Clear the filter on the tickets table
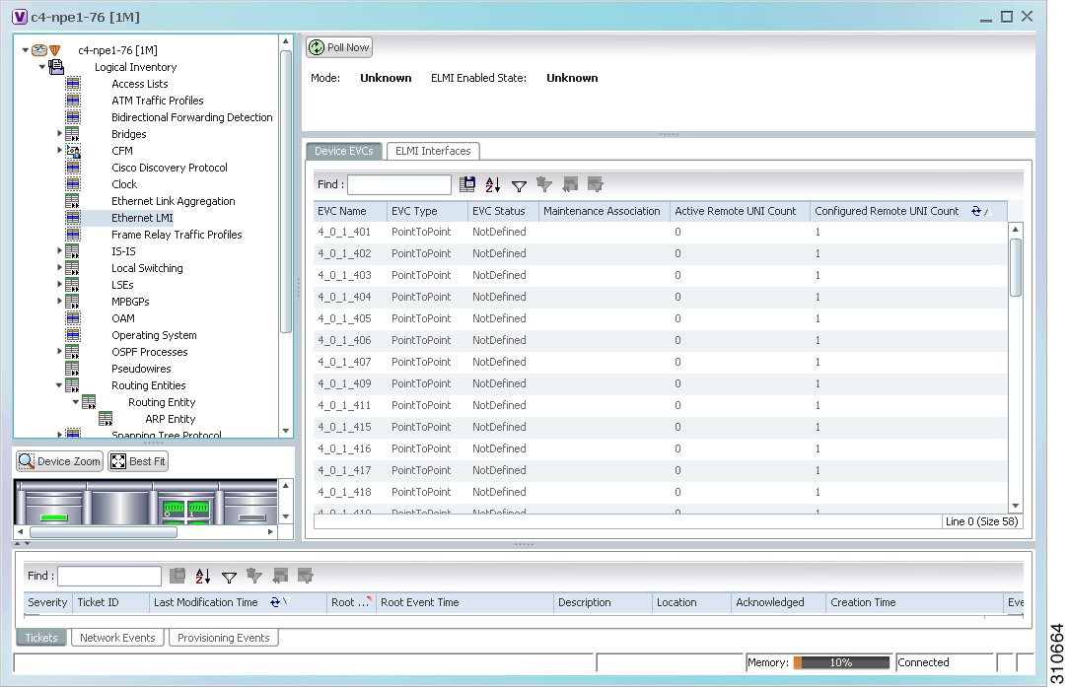Image resolution: width=1068 pixels, height=687 pixels. pyautogui.click(x=254, y=576)
